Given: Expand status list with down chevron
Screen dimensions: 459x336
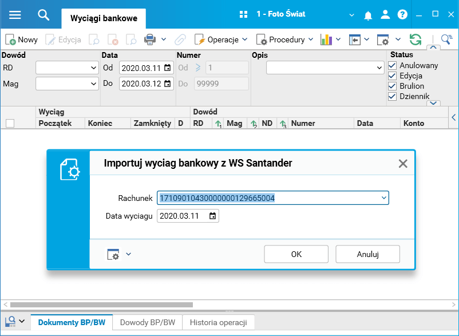Looking at the screenshot, I should click(434, 102).
